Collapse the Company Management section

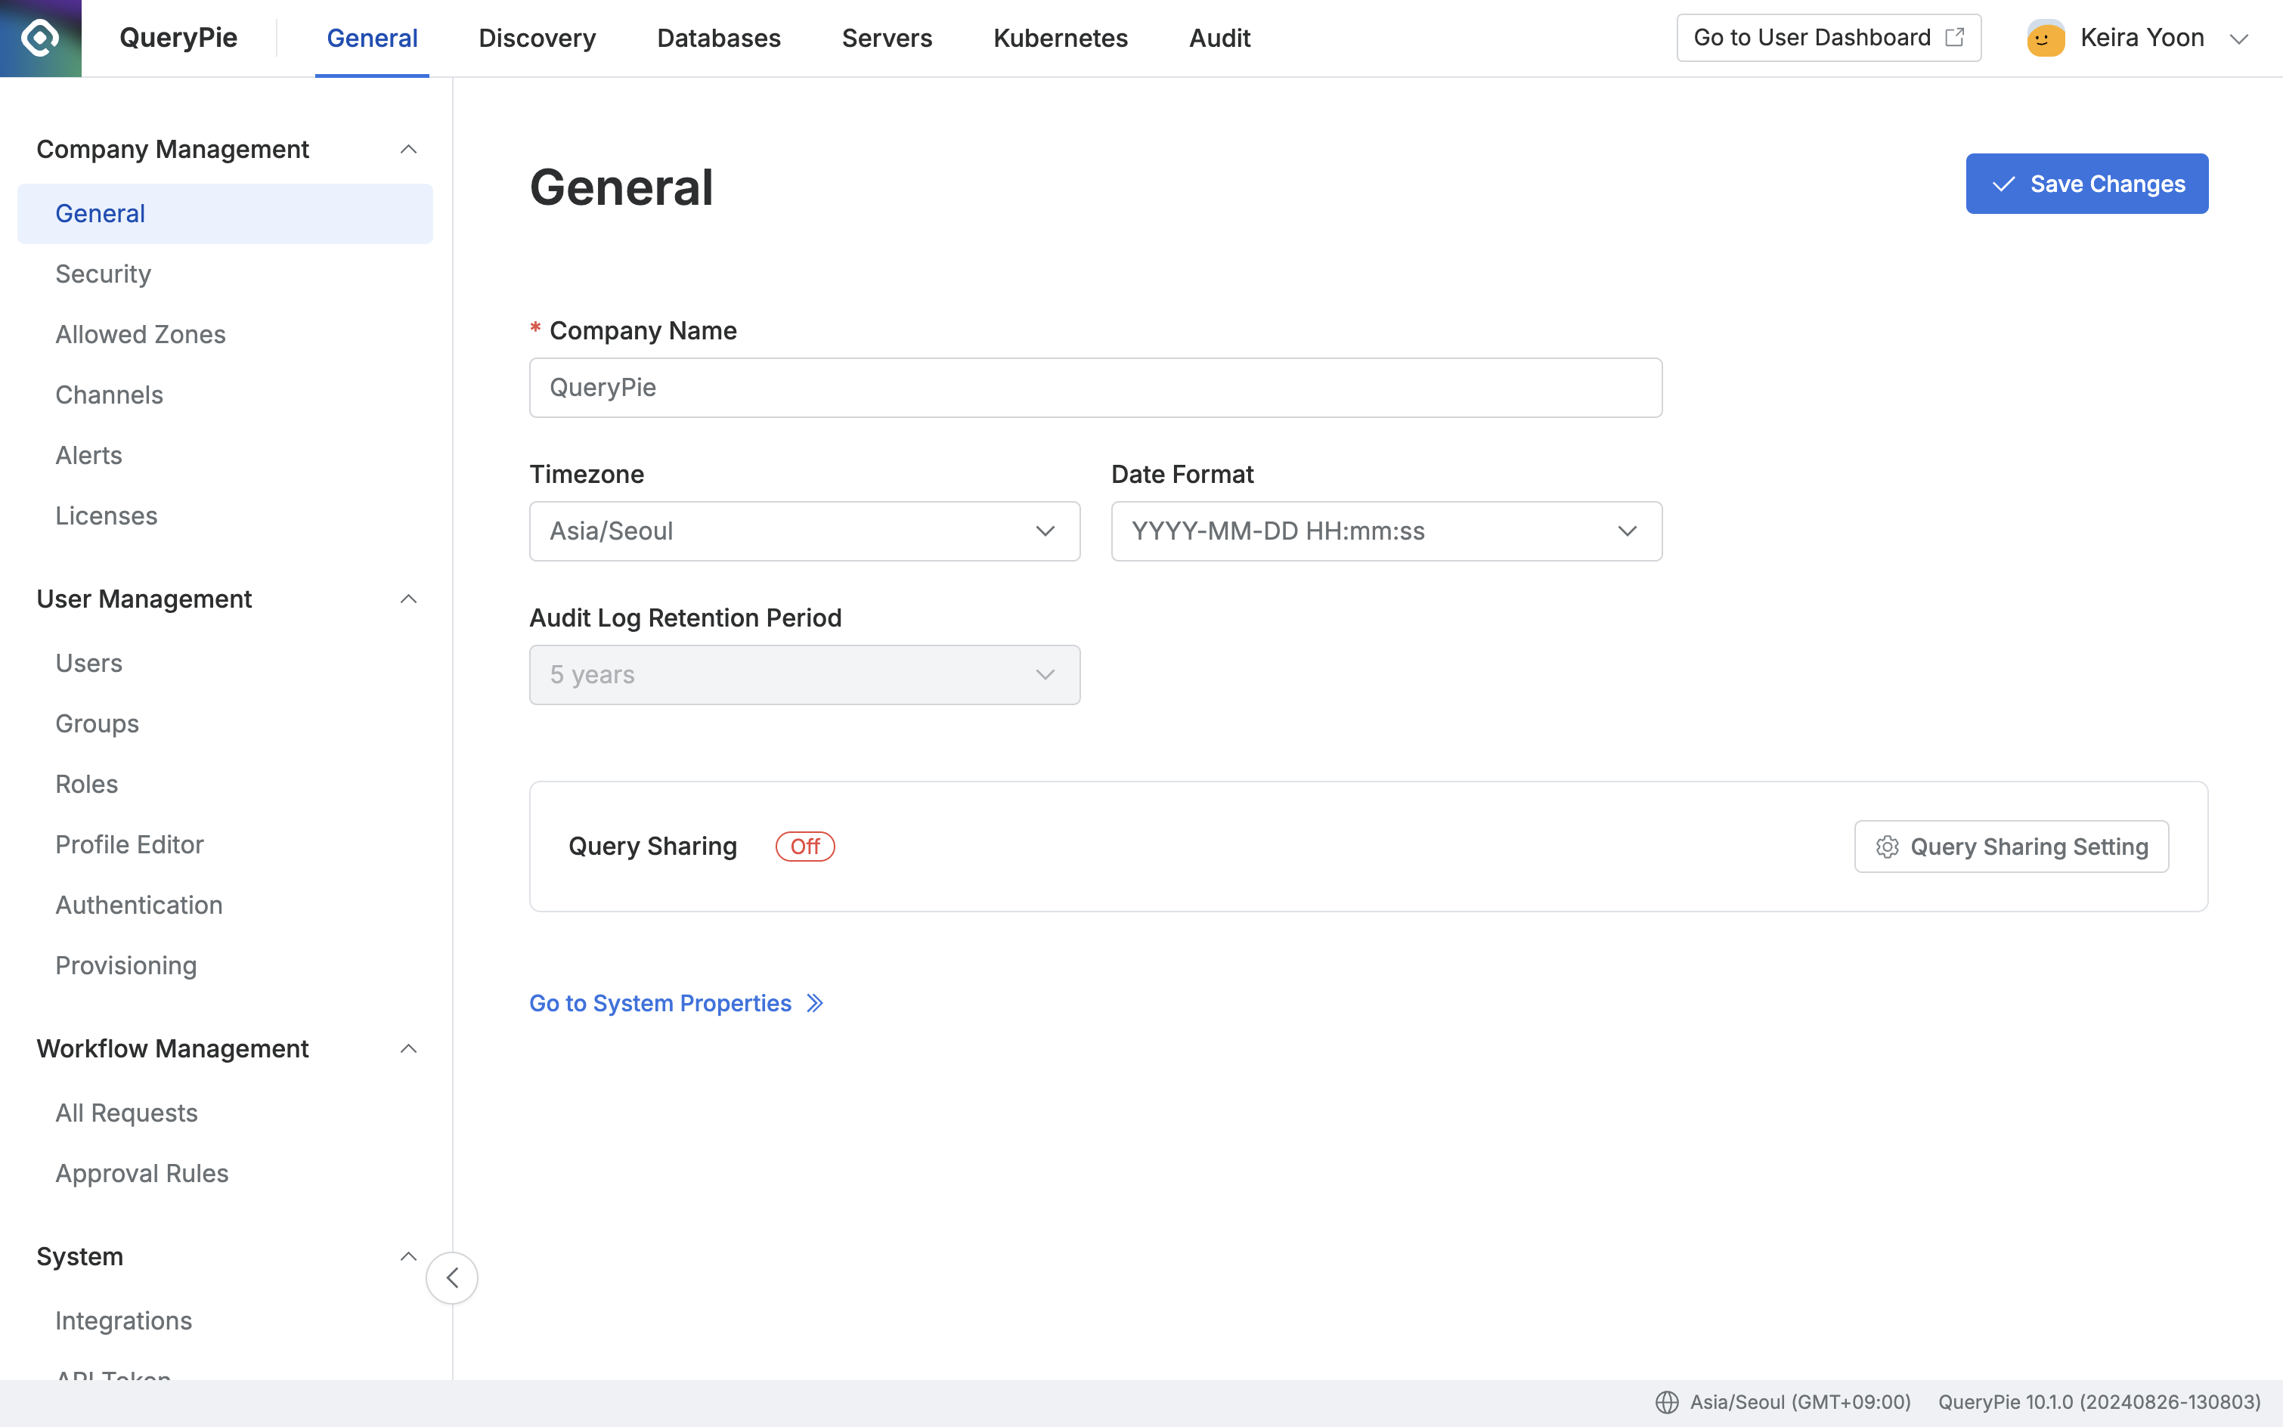click(x=407, y=149)
